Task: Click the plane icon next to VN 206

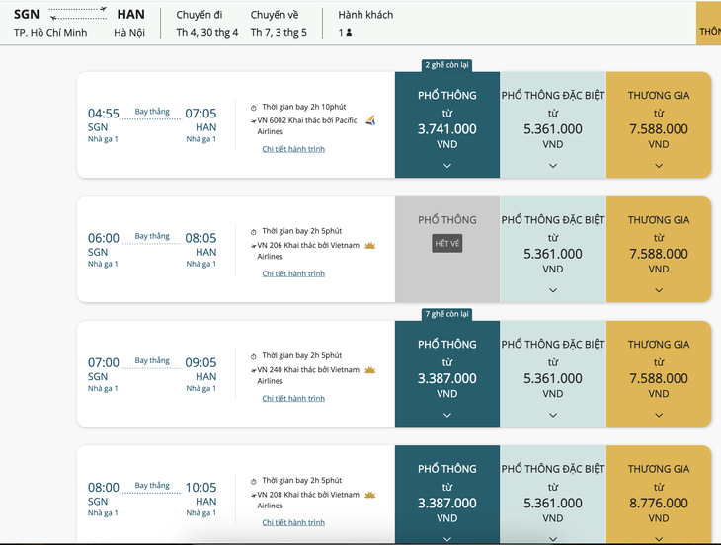Action: point(254,246)
